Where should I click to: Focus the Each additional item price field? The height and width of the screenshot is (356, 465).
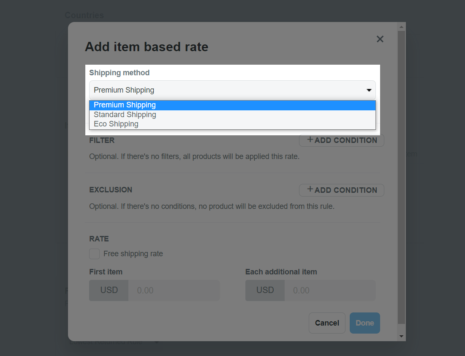coord(330,290)
